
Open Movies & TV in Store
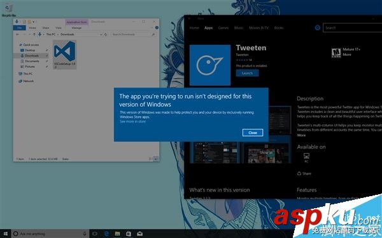(x=258, y=28)
